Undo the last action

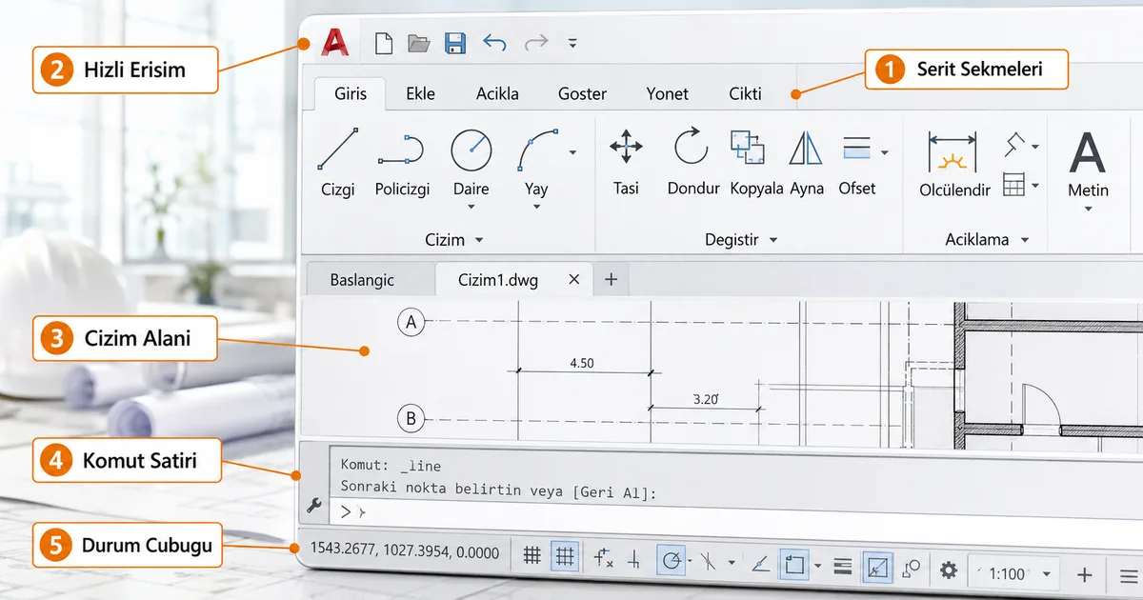coord(494,42)
